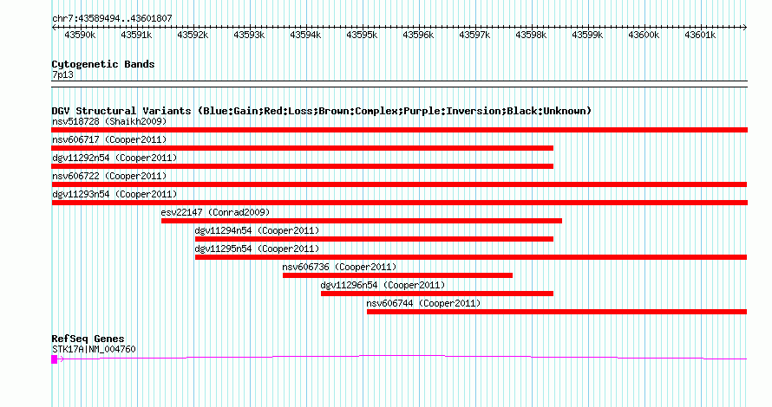
Task: Click the nsv606744 (Cooper2011) label
Action: point(424,303)
